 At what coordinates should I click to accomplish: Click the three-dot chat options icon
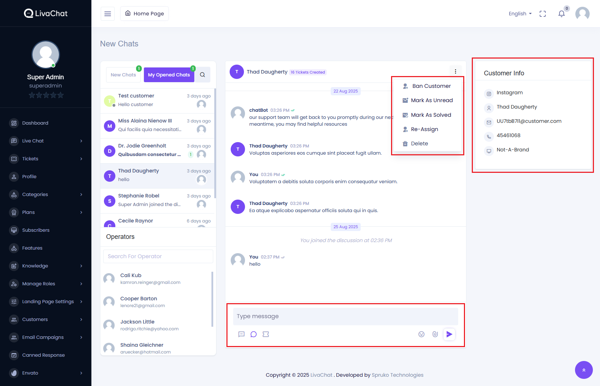click(455, 71)
